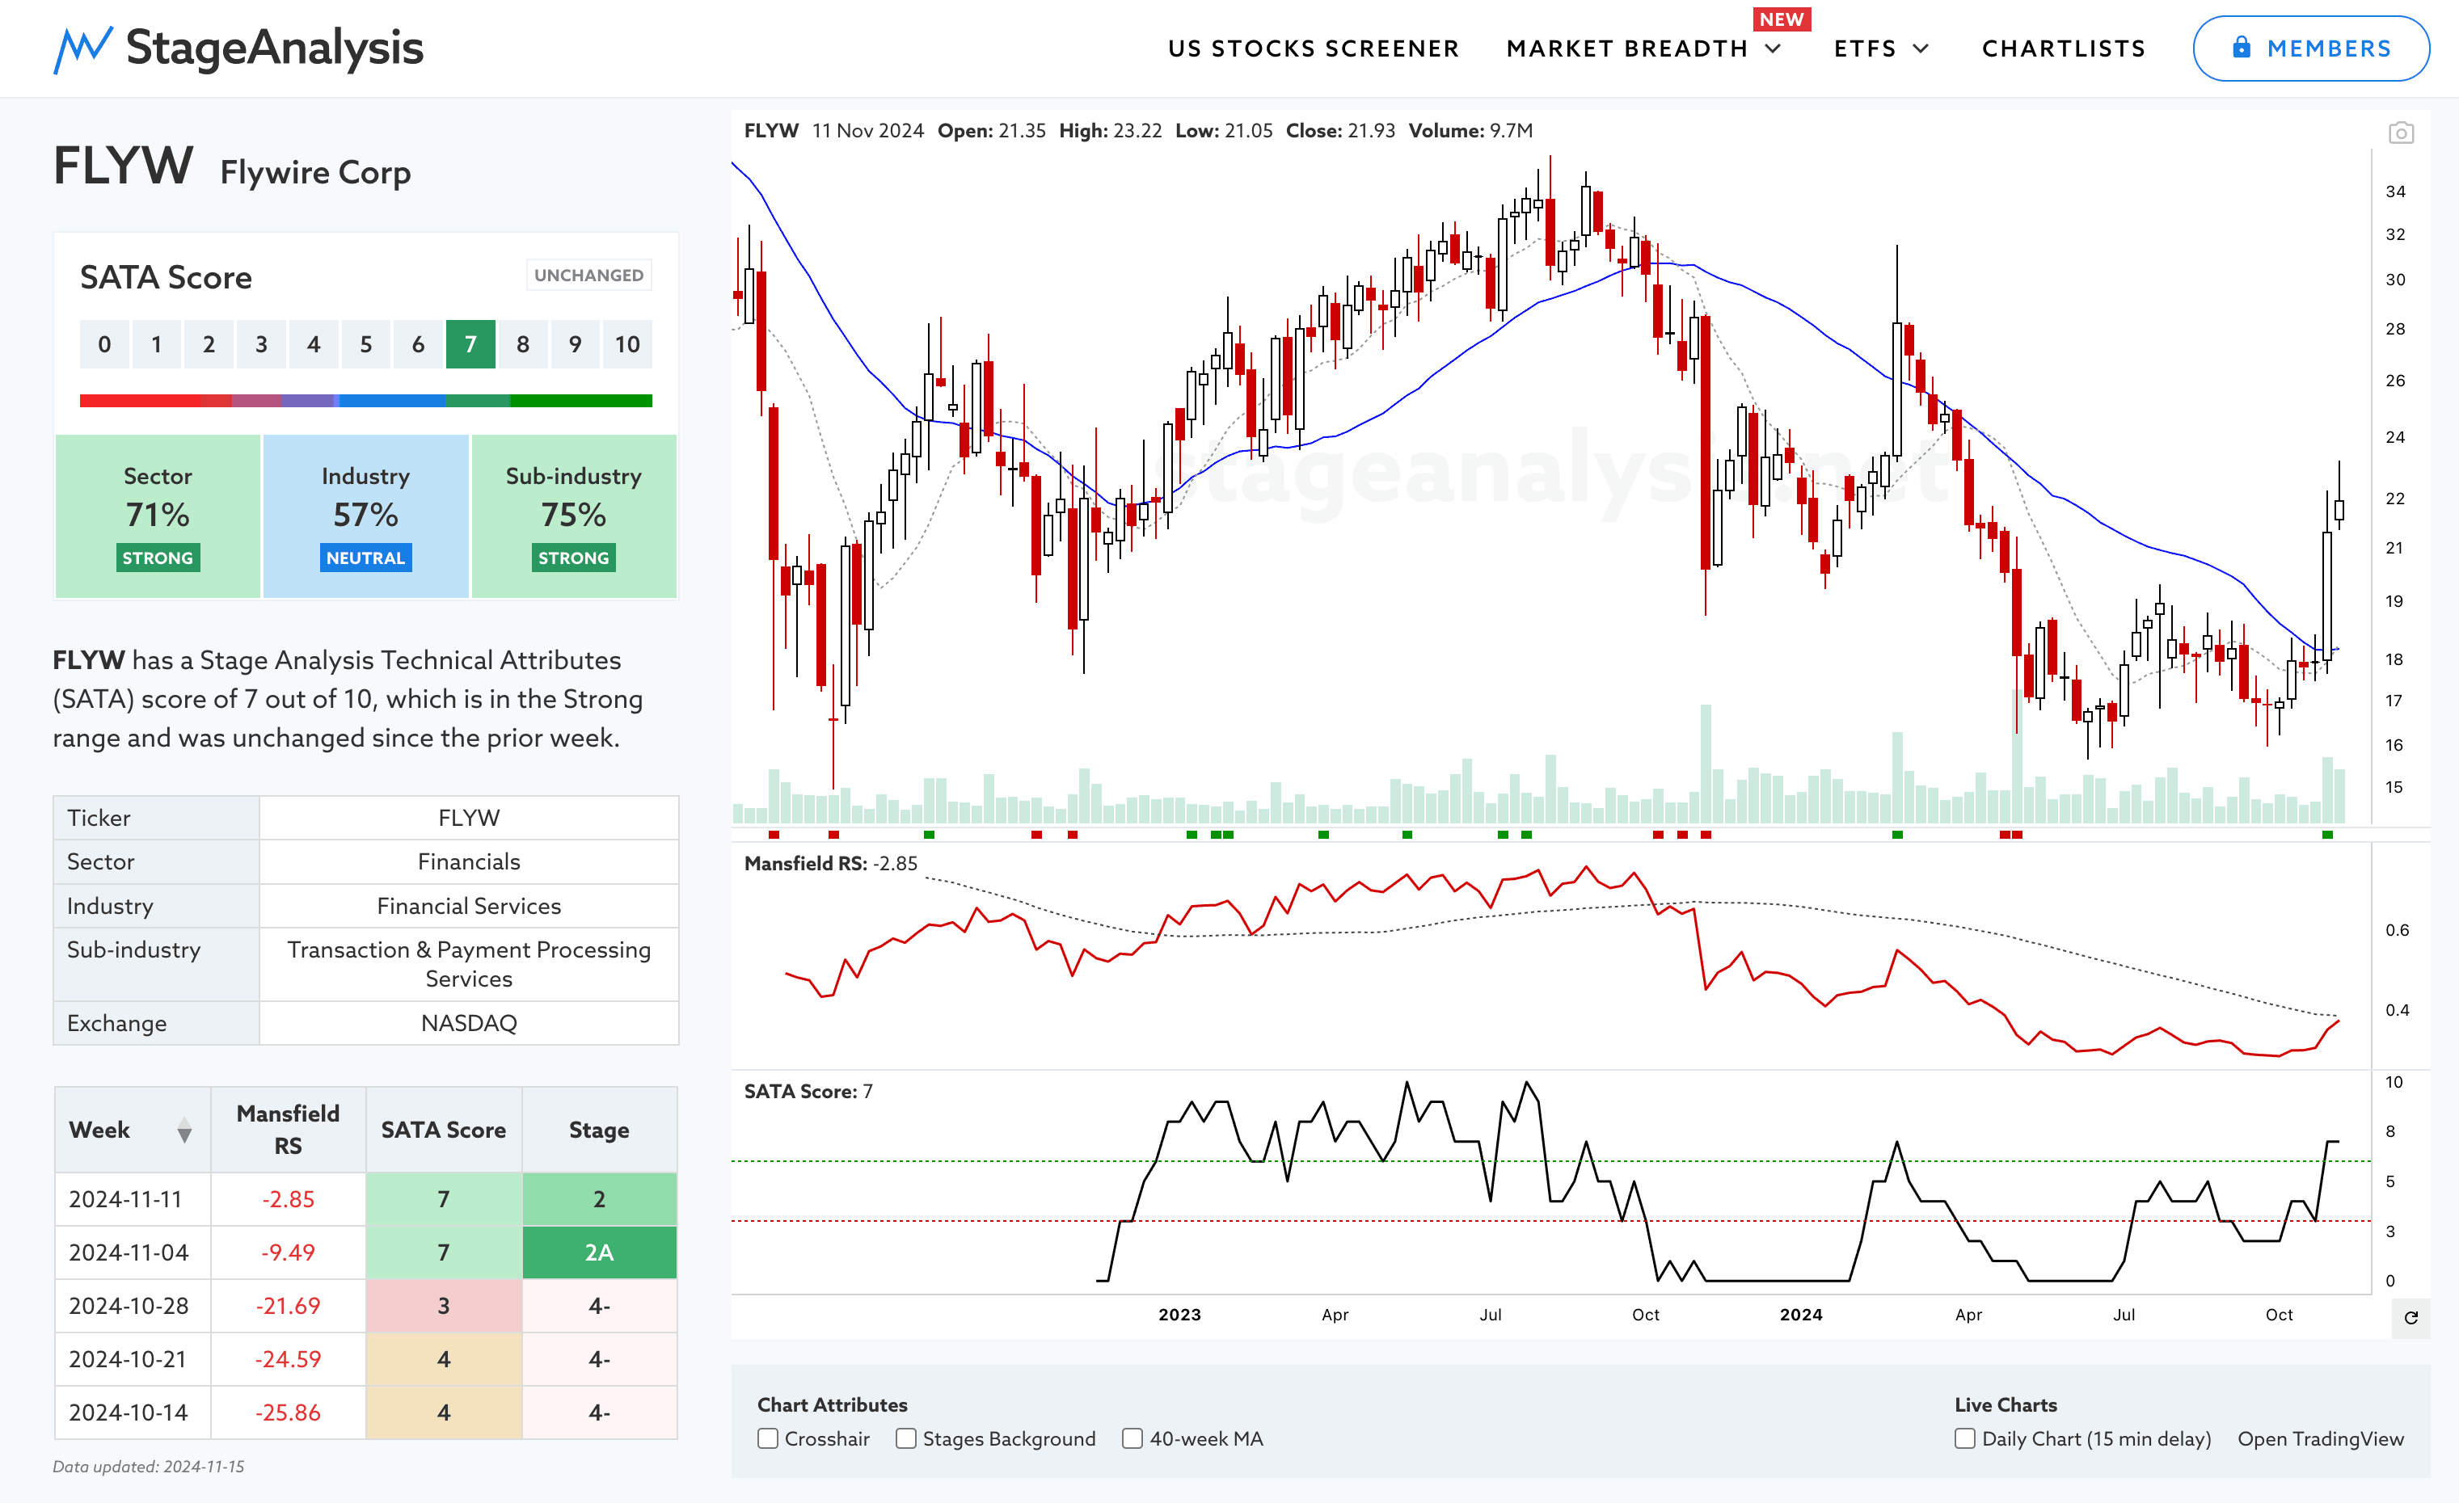This screenshot has height=1503, width=2459.
Task: Click the Mansfield RS column header
Action: pyautogui.click(x=289, y=1130)
